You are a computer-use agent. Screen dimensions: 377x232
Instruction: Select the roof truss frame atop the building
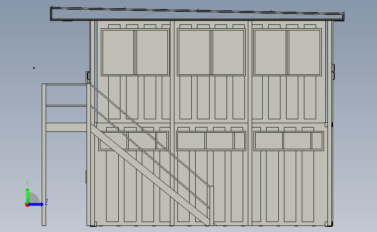[x=197, y=14]
